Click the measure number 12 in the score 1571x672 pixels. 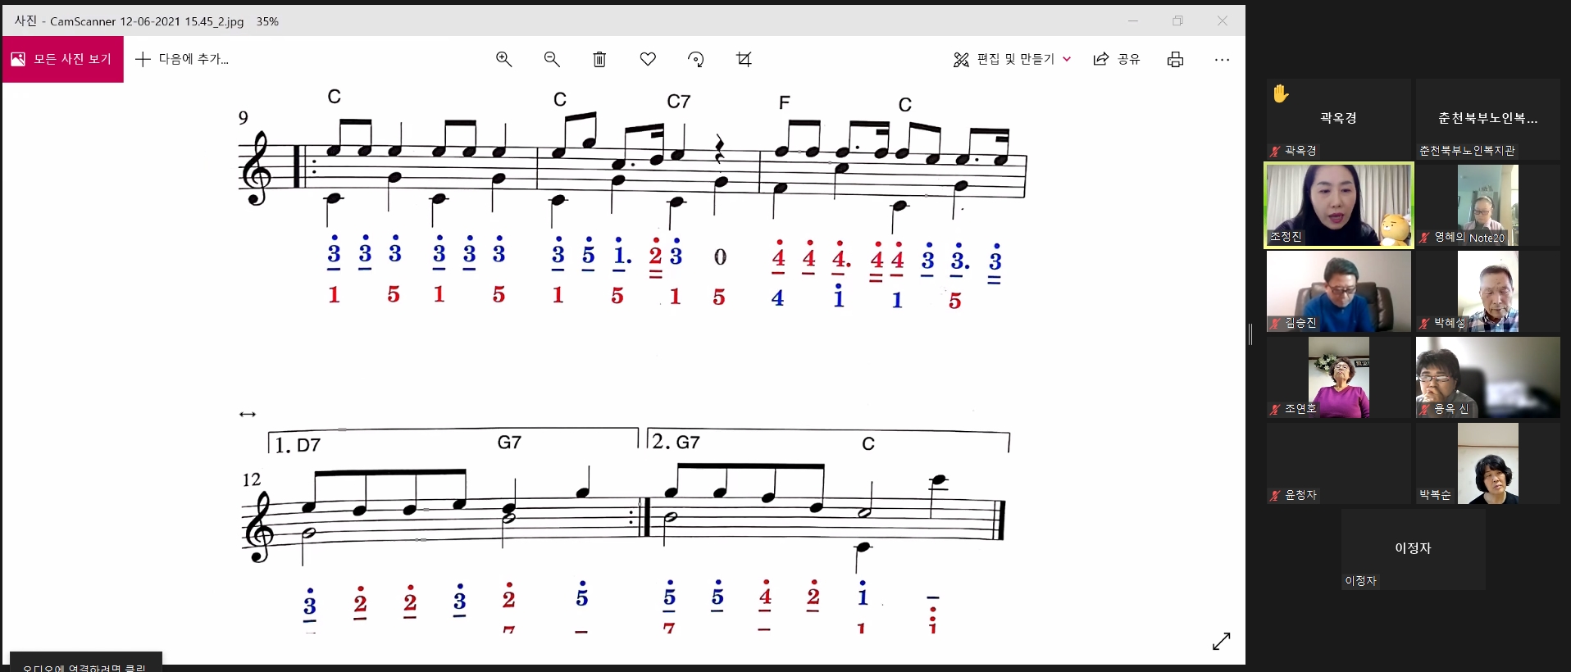(x=252, y=479)
